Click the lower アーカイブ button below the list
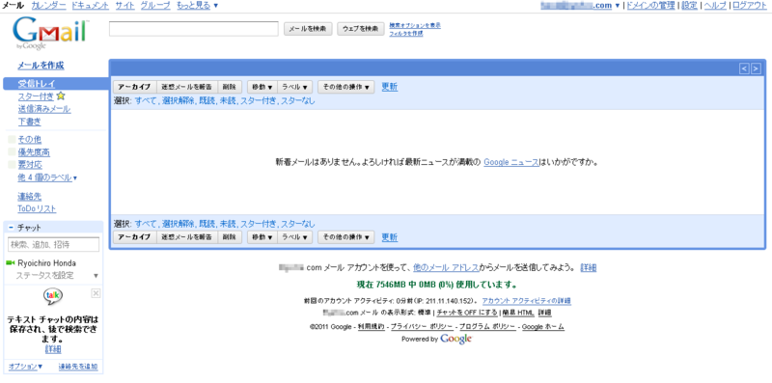This screenshot has height=383, width=772. point(135,237)
